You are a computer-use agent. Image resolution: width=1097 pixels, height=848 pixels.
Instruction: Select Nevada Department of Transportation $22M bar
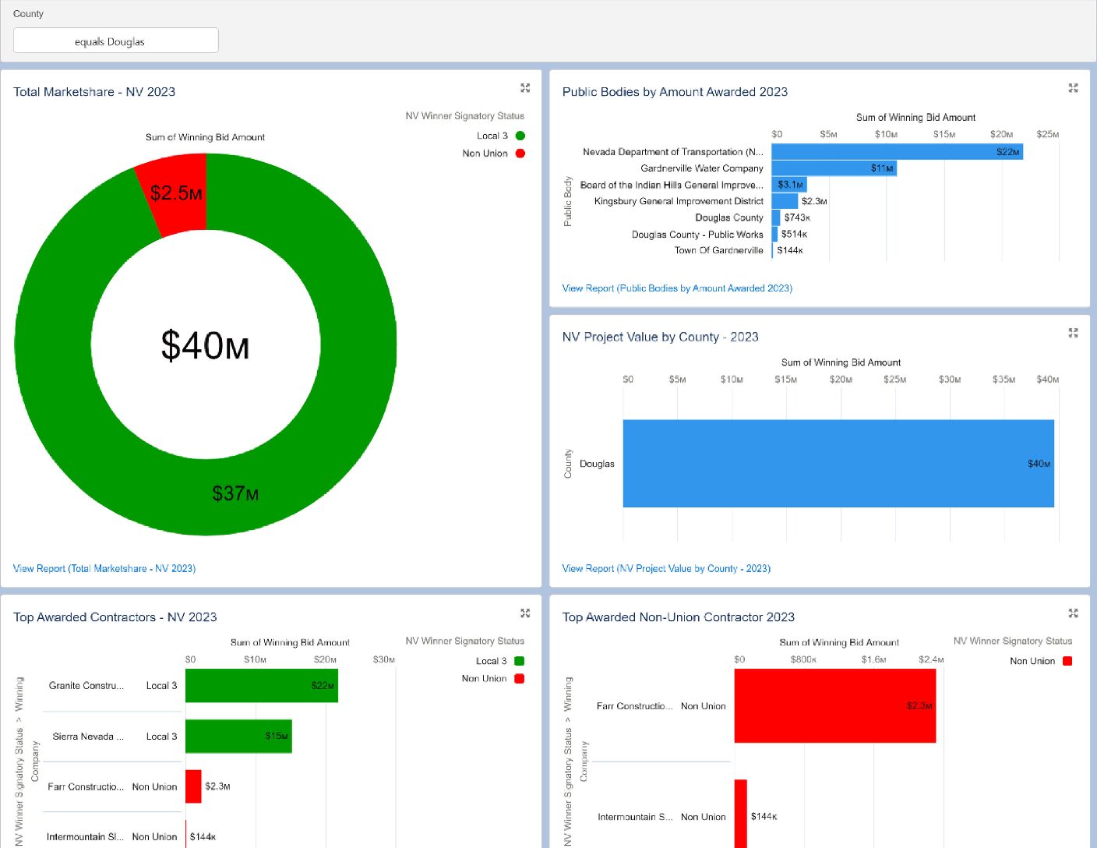click(x=896, y=152)
